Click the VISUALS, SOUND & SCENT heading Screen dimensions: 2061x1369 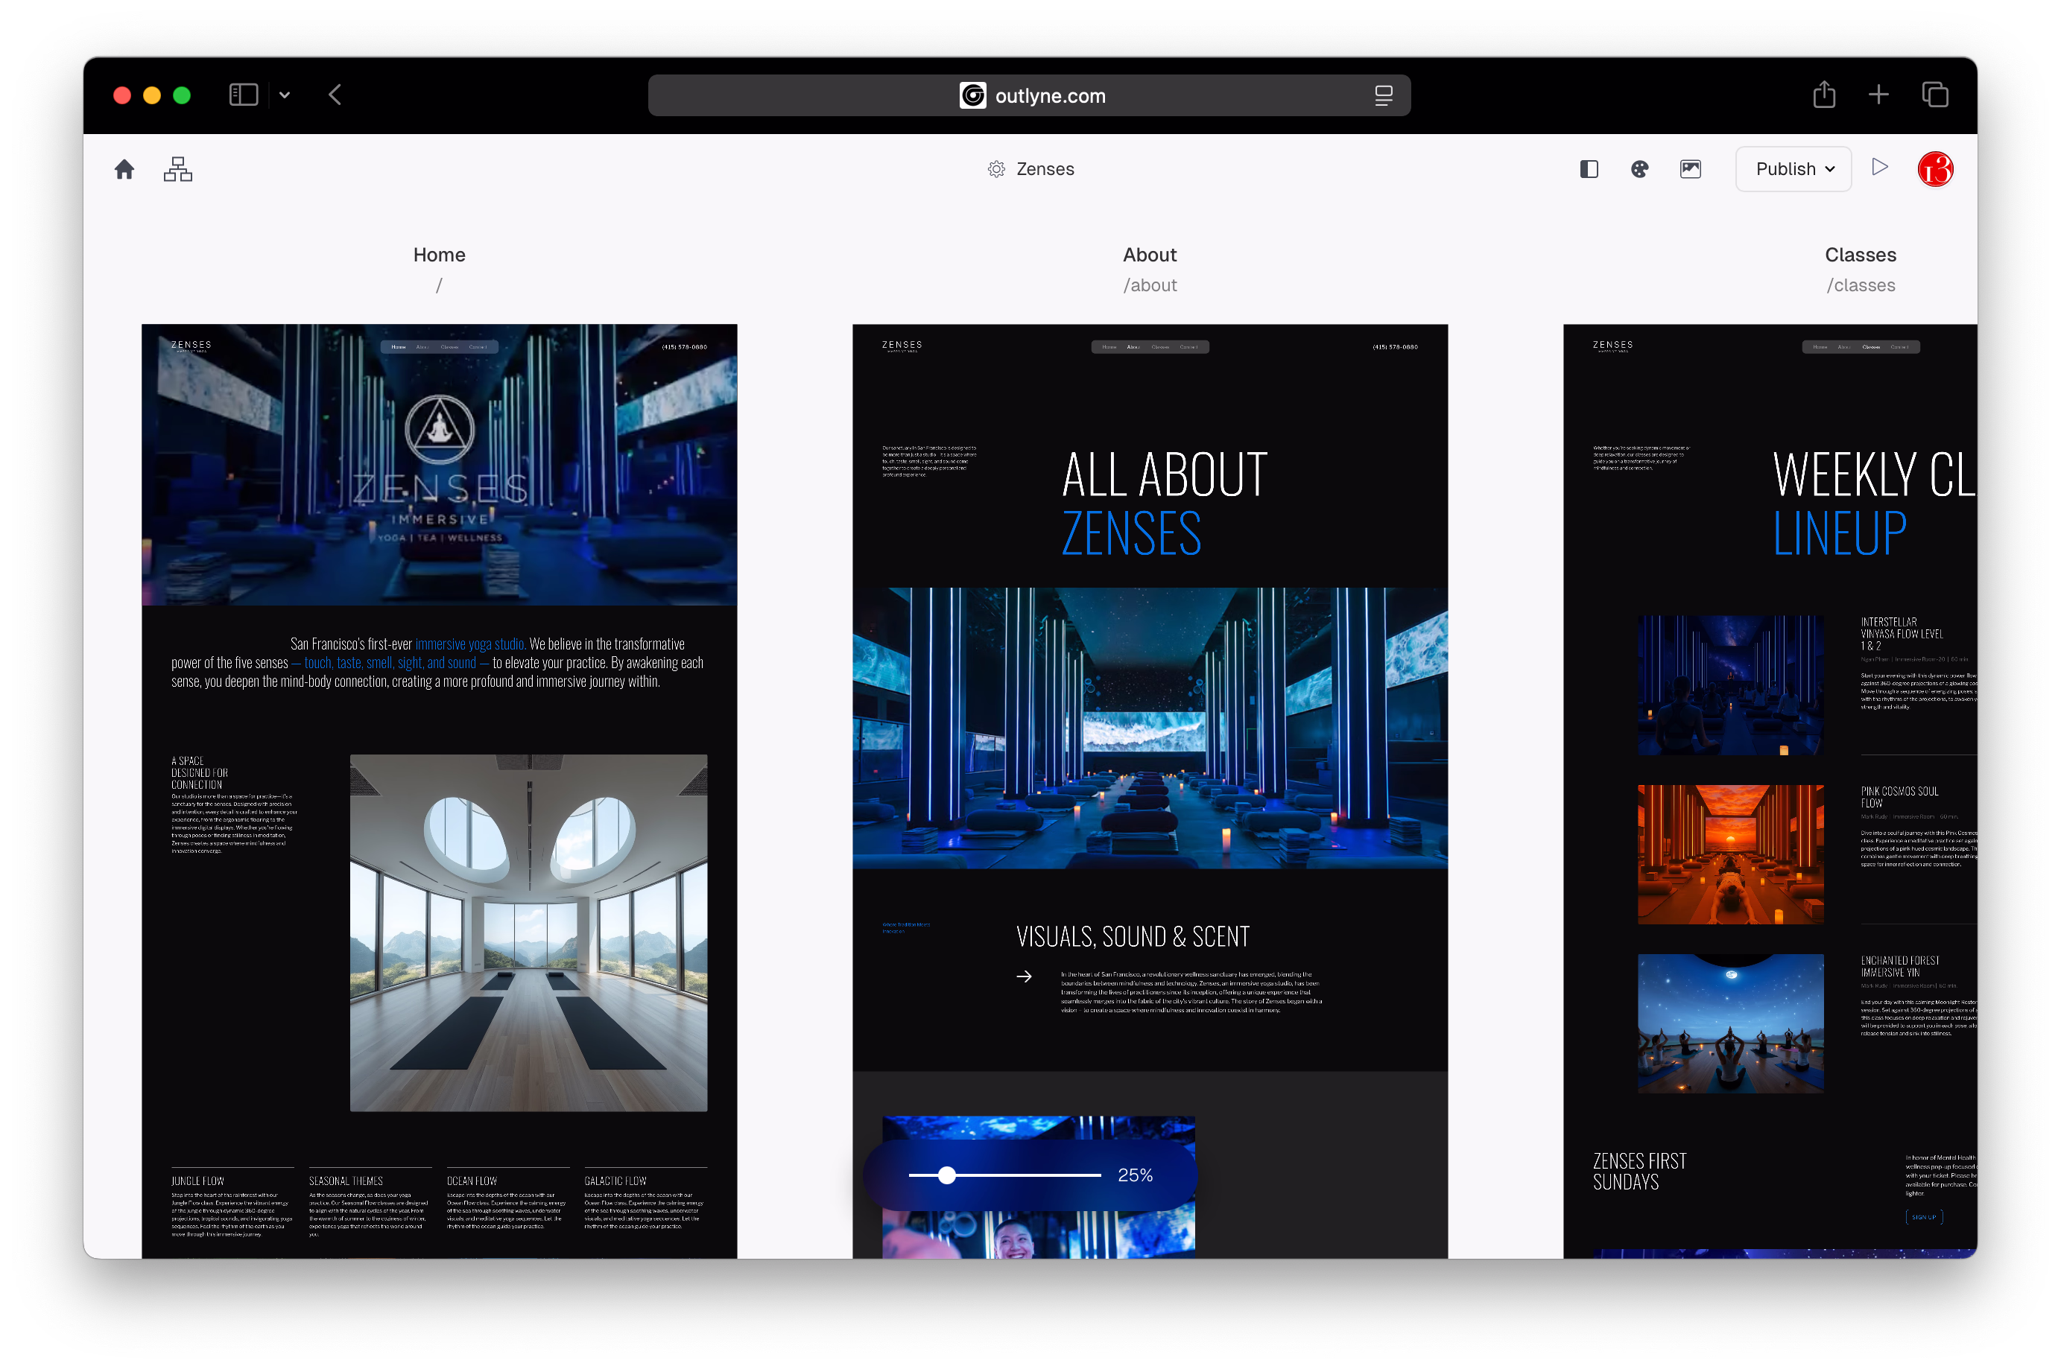point(1133,937)
